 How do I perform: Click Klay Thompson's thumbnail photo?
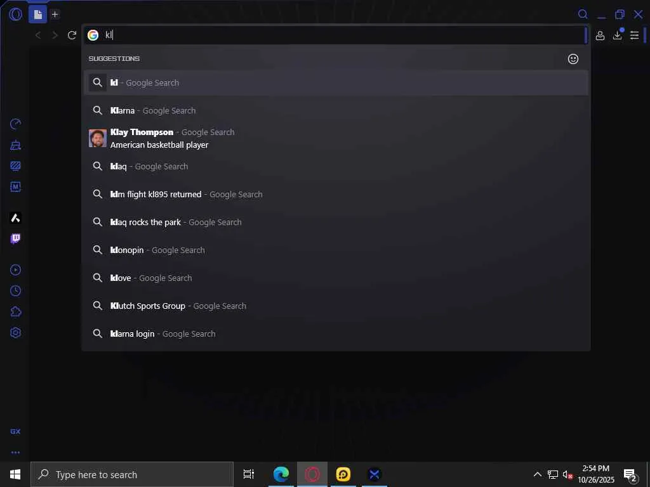tap(97, 138)
